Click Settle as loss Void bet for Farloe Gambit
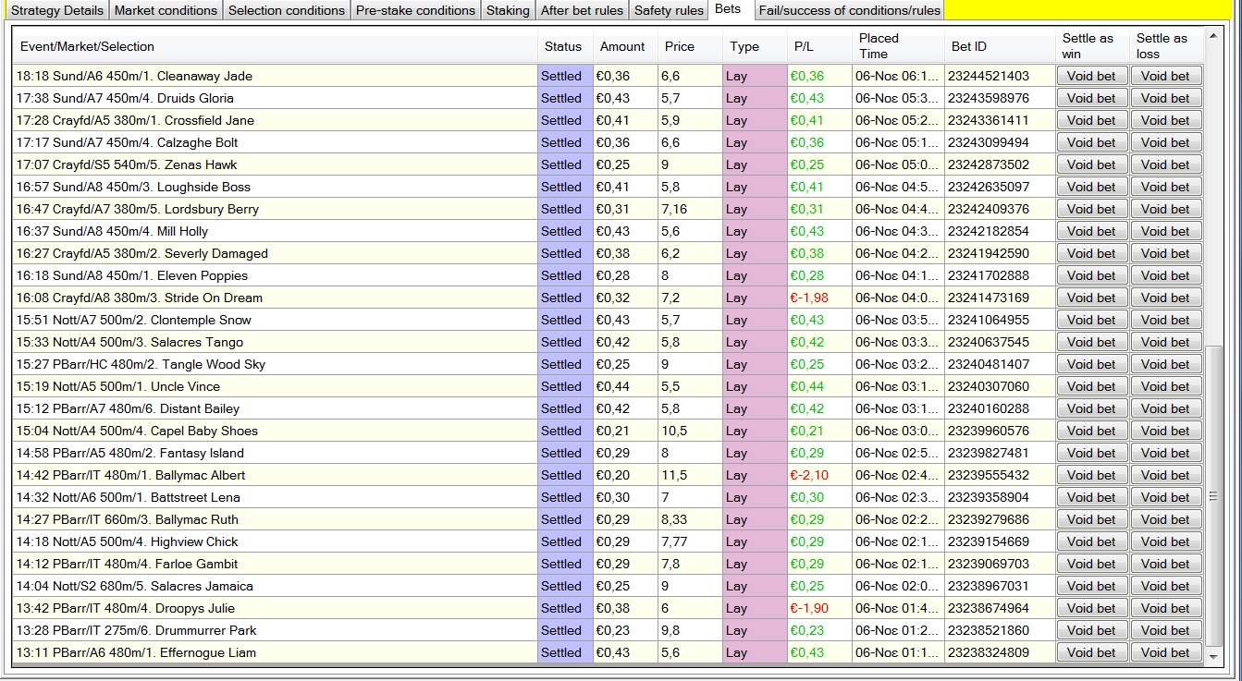This screenshot has height=681, width=1242. [1165, 564]
